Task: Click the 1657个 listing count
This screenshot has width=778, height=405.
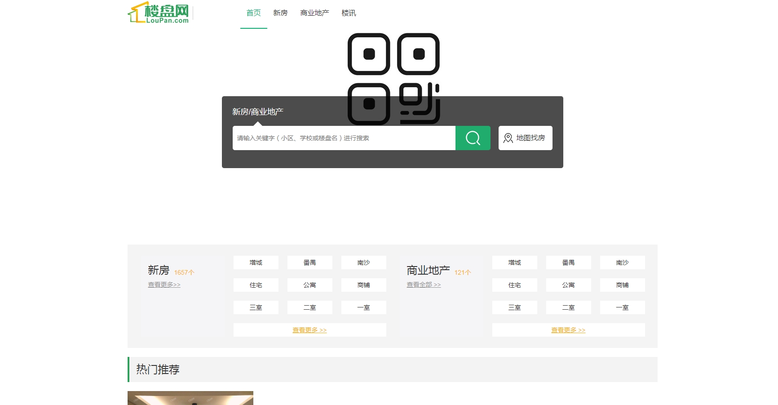Action: pyautogui.click(x=184, y=272)
